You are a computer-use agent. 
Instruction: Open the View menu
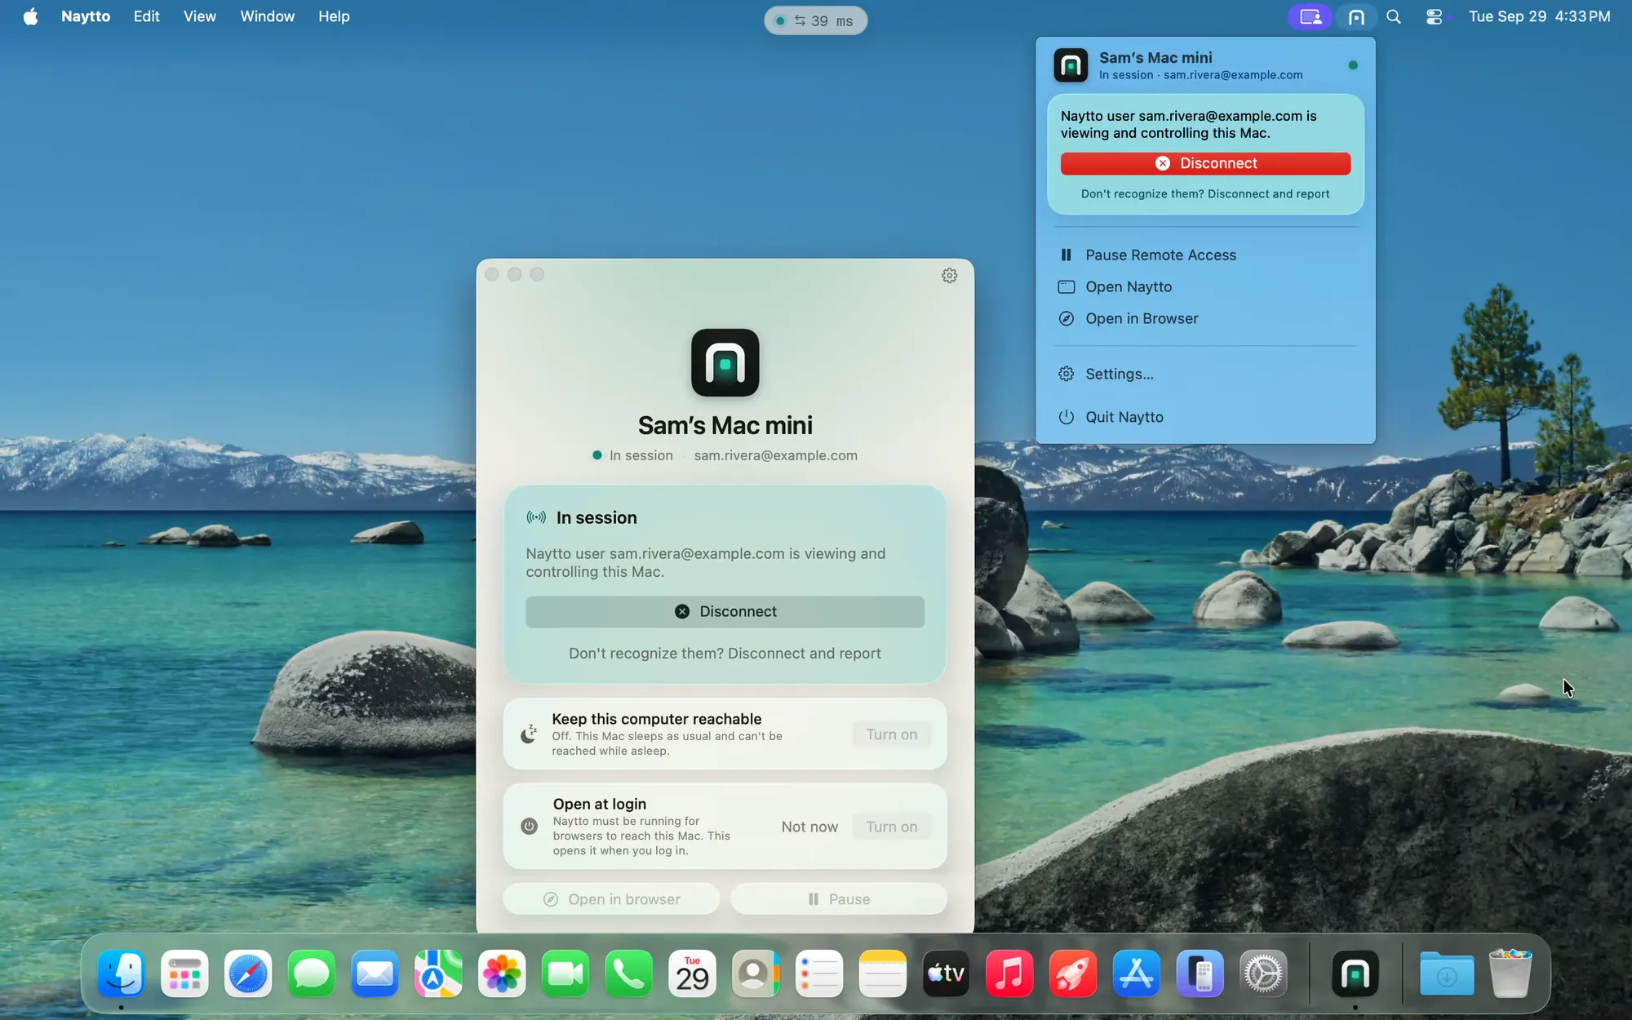coord(199,16)
